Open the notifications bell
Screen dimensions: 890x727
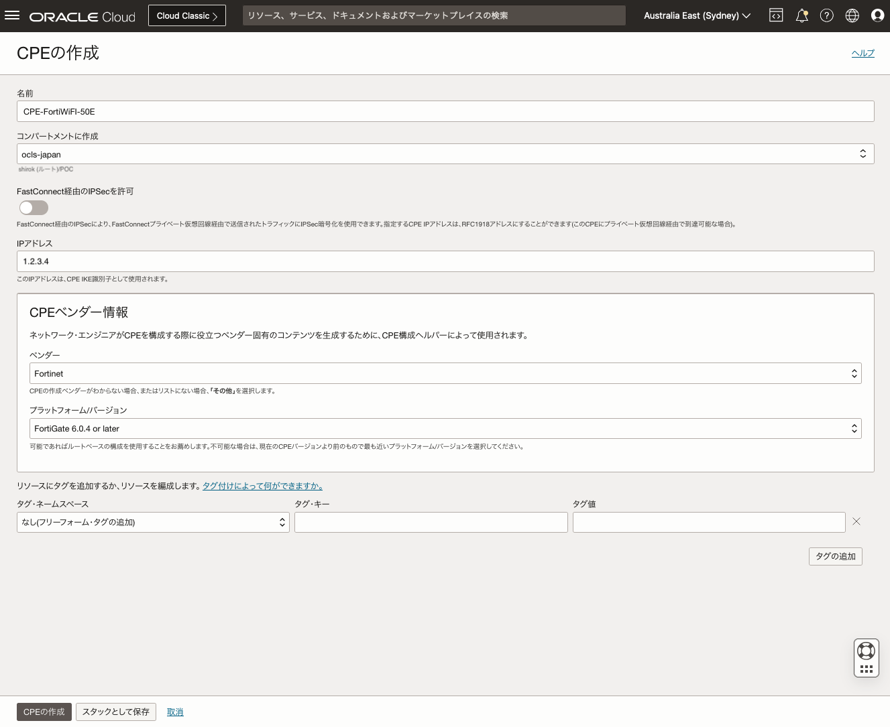[x=801, y=15]
